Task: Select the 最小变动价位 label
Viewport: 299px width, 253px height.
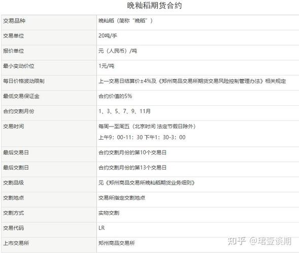Action: tap(19, 66)
